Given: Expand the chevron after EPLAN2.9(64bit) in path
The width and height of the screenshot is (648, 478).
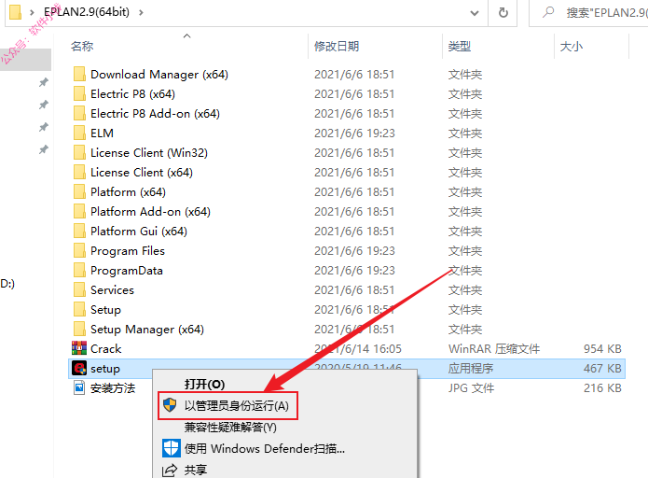Looking at the screenshot, I should coord(141,12).
